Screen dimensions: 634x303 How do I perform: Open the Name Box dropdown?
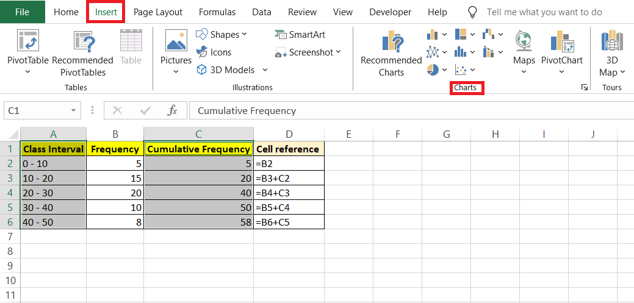coord(73,110)
